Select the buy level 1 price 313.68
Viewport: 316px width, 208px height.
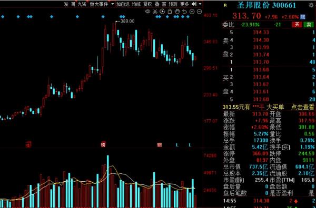coord(261,70)
